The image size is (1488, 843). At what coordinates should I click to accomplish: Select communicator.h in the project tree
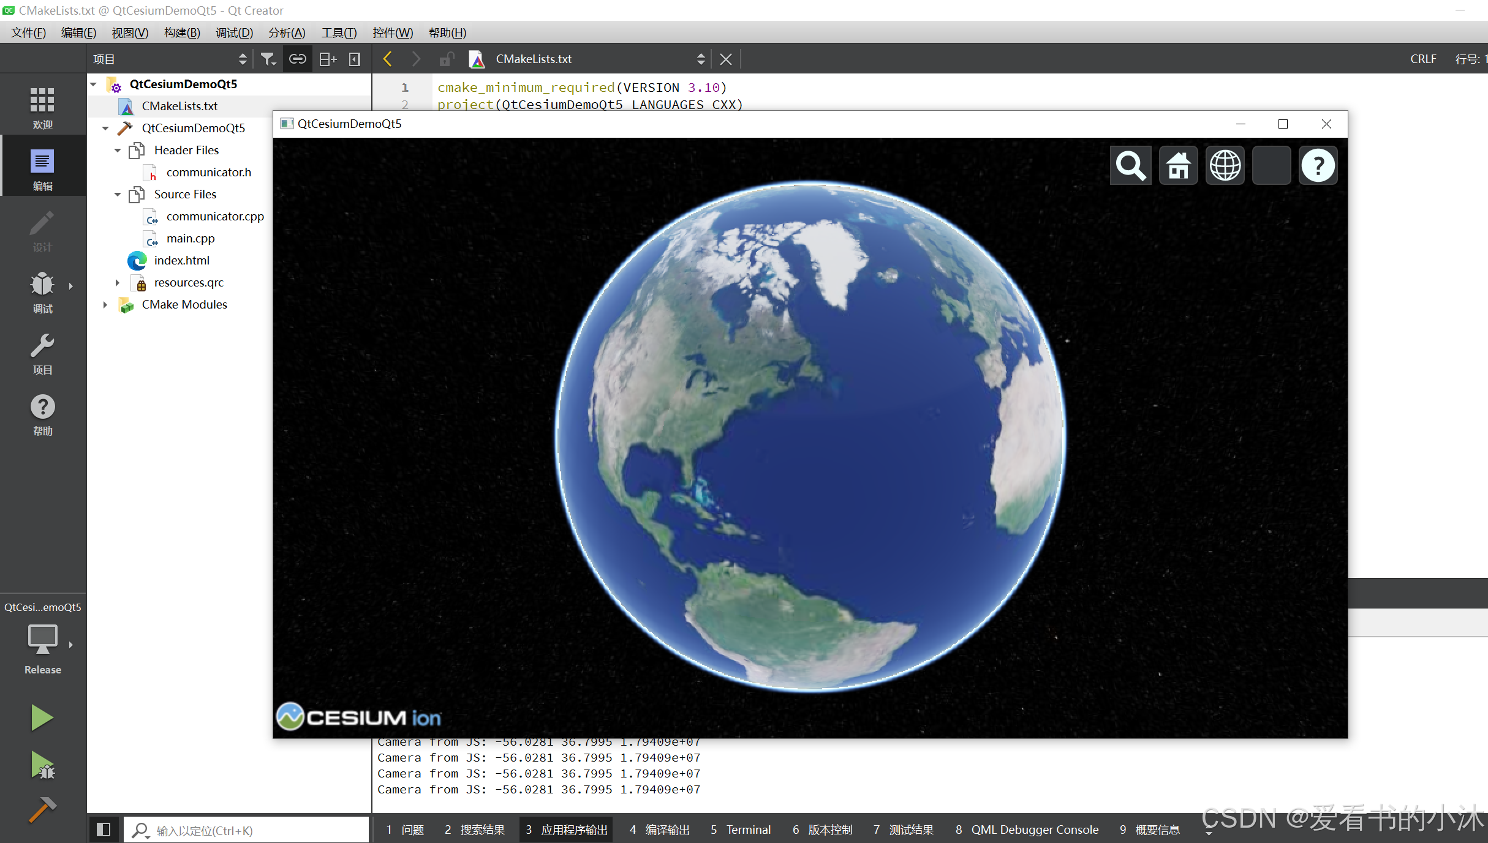[209, 172]
